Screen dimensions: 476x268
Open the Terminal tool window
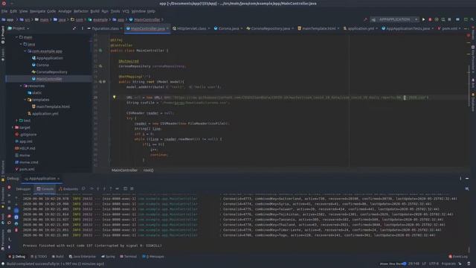point(129,257)
